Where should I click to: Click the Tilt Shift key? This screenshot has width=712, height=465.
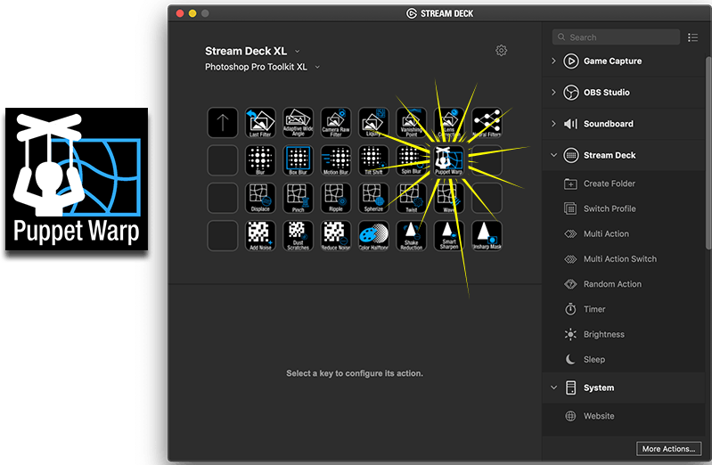tap(373, 160)
